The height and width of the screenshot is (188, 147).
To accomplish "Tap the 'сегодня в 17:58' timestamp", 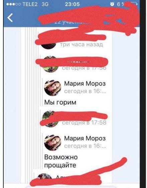I will coord(84,123).
